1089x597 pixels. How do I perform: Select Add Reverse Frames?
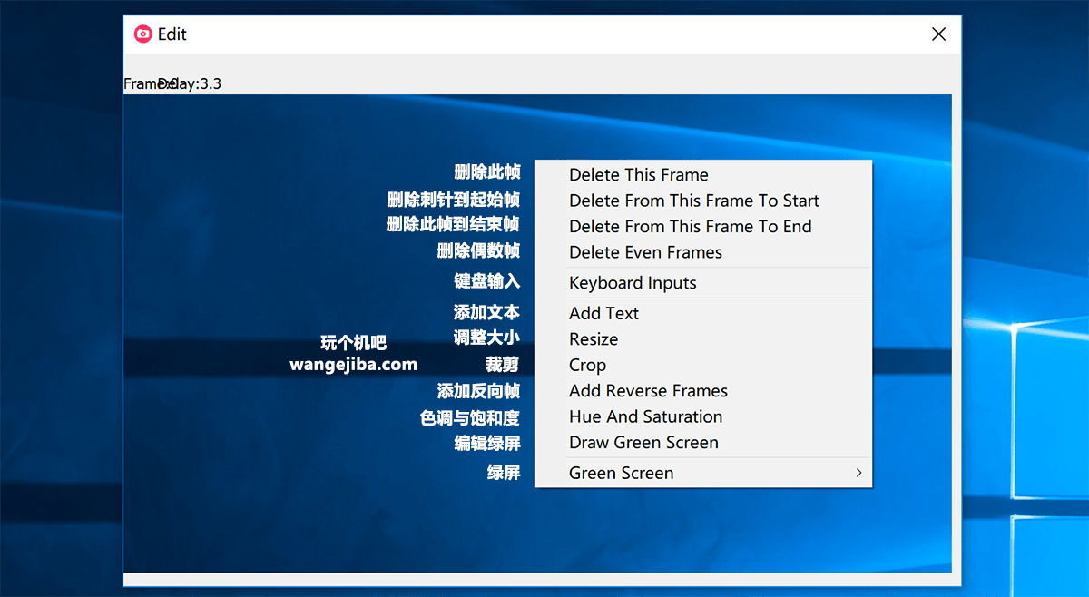(648, 391)
